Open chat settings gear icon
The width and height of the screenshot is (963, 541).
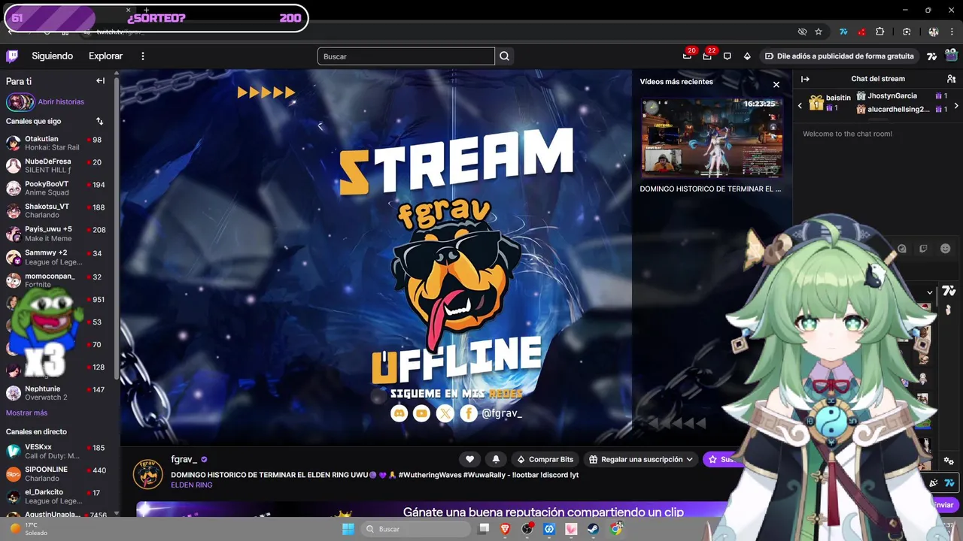coord(949,461)
